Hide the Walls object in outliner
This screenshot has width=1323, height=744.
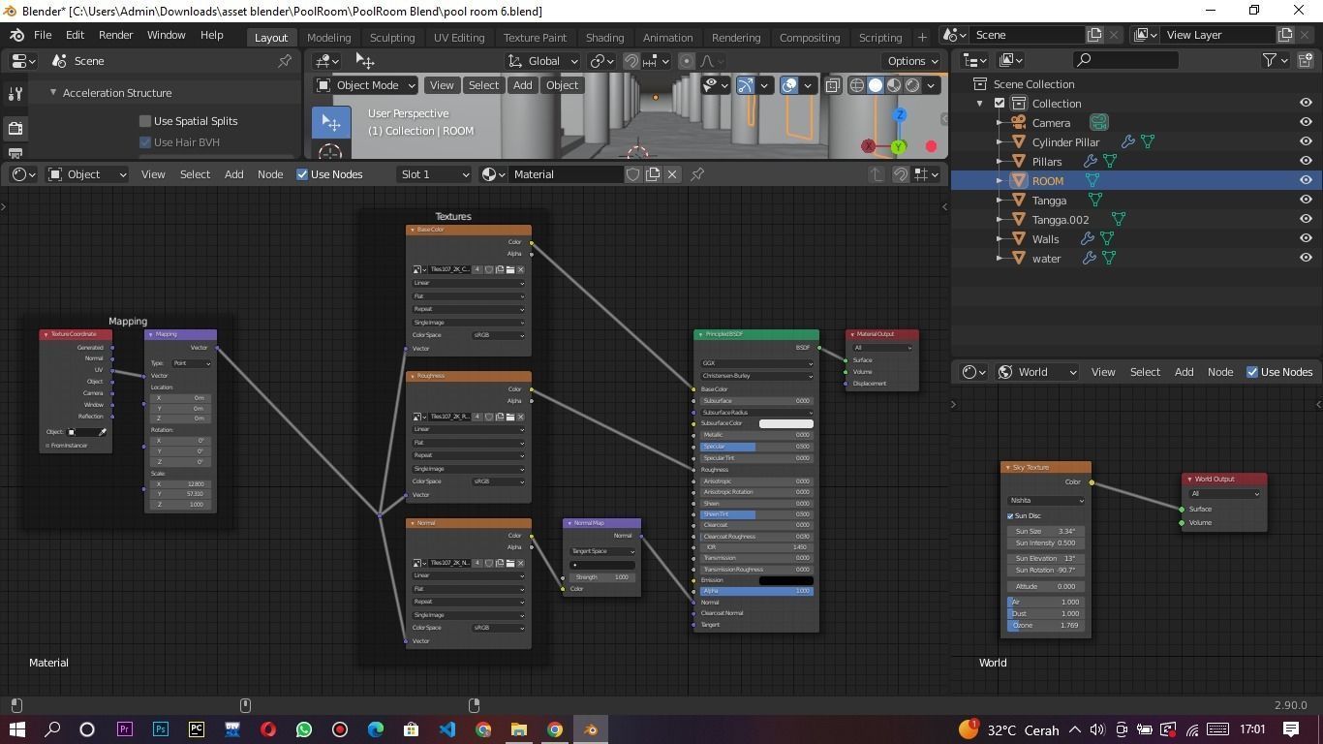1306,239
